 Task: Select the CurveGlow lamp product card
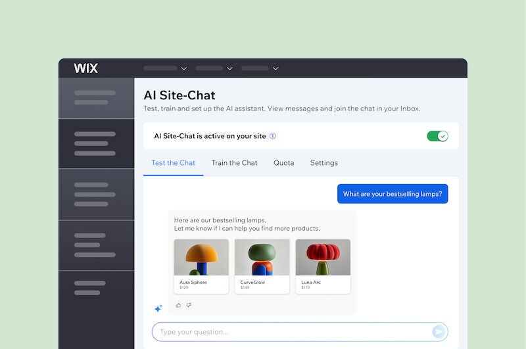(x=262, y=266)
